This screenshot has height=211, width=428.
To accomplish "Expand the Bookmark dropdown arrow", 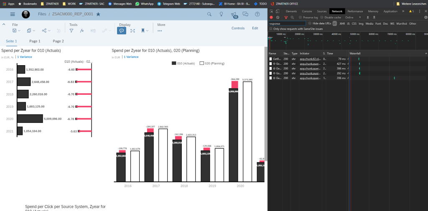I will pyautogui.click(x=148, y=31).
